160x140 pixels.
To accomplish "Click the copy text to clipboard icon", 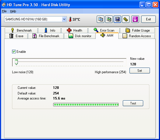I will click(100, 19).
